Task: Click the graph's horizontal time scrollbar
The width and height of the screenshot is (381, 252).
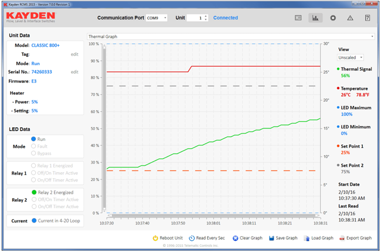Action: pyautogui.click(x=213, y=215)
